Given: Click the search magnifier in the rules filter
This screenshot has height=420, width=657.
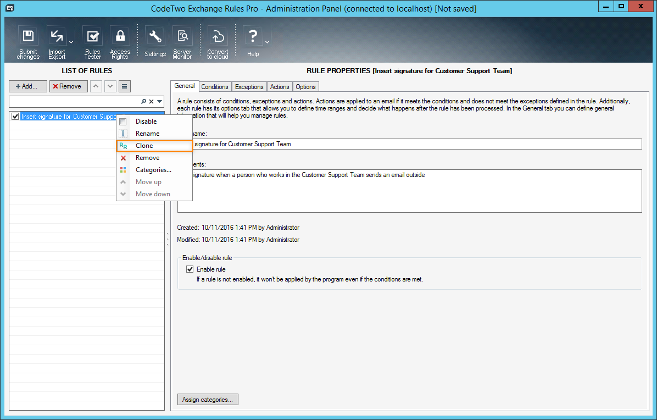Looking at the screenshot, I should [x=144, y=102].
